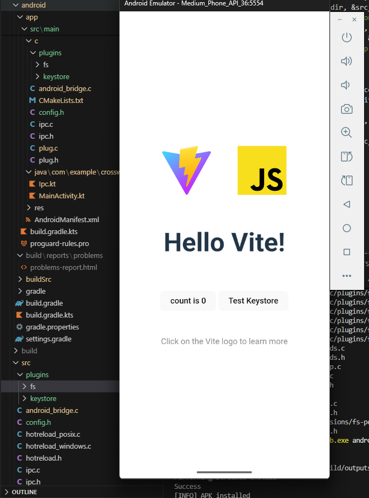This screenshot has height=498, width=369.
Task: Open hotreload_windows.c file
Action: 58,446
